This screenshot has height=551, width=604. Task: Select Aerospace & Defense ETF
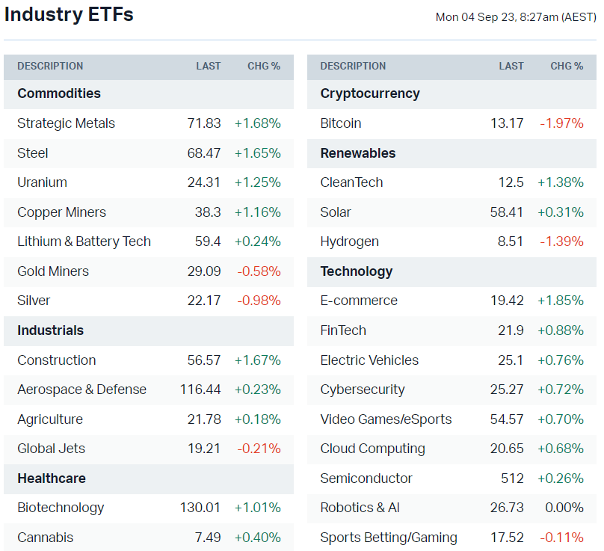click(x=81, y=390)
